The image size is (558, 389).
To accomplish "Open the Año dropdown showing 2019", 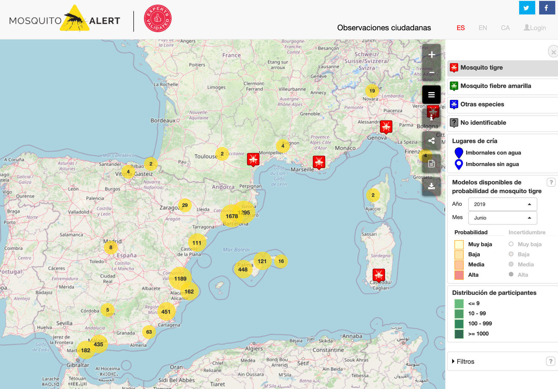I will tap(503, 204).
